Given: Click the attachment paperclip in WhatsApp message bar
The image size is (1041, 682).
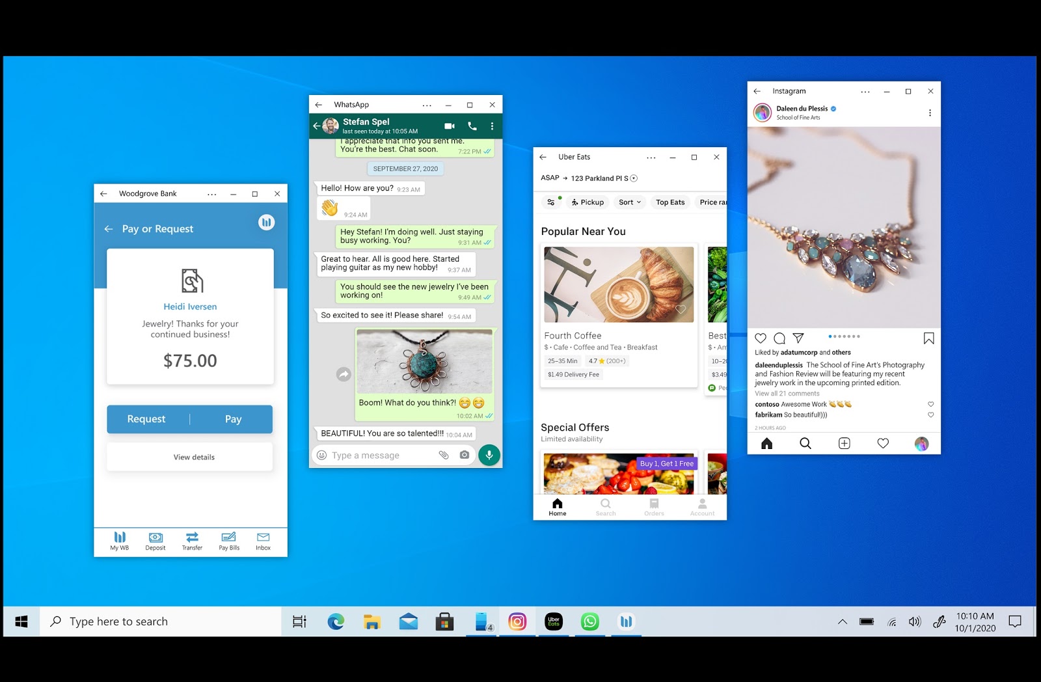Looking at the screenshot, I should pyautogui.click(x=444, y=455).
